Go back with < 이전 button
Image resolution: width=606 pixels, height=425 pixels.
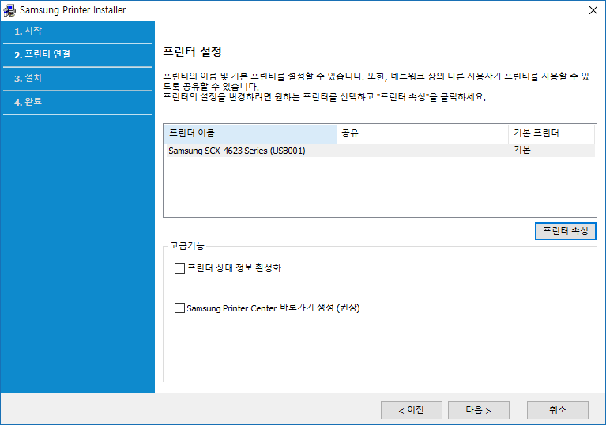pos(411,410)
